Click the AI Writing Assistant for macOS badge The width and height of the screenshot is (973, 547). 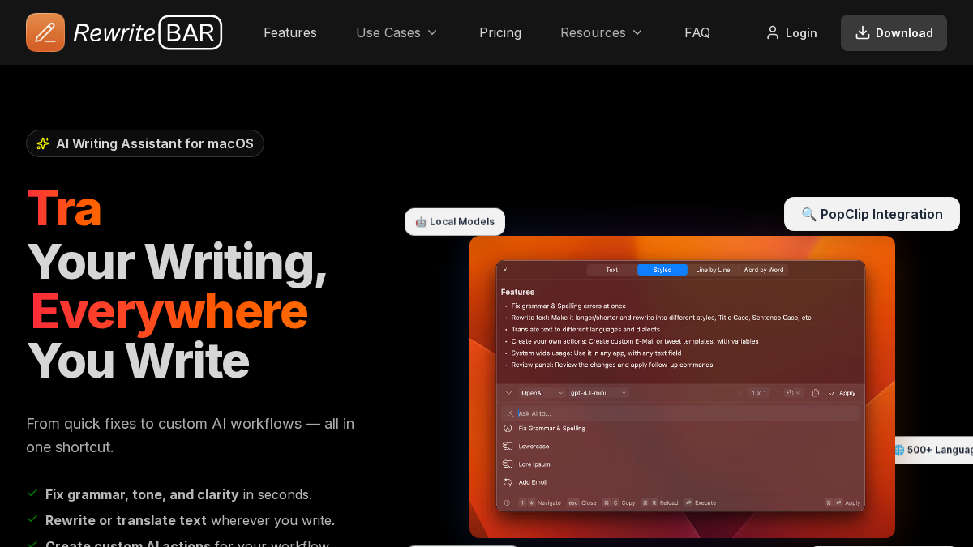(145, 143)
